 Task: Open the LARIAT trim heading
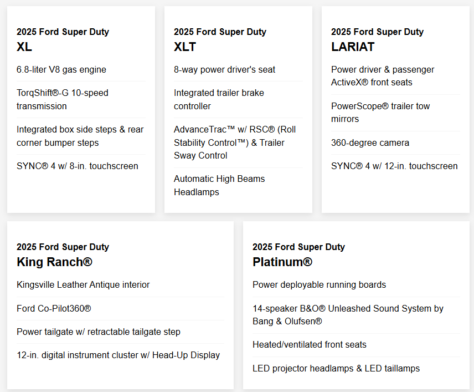point(353,47)
